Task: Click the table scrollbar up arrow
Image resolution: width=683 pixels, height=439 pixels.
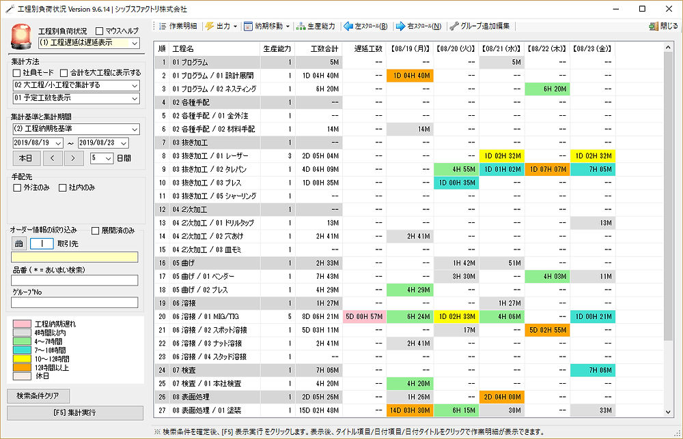Action: point(669,46)
